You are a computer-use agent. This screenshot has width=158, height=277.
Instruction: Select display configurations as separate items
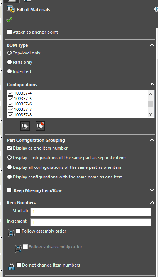pyautogui.click(x=9, y=157)
